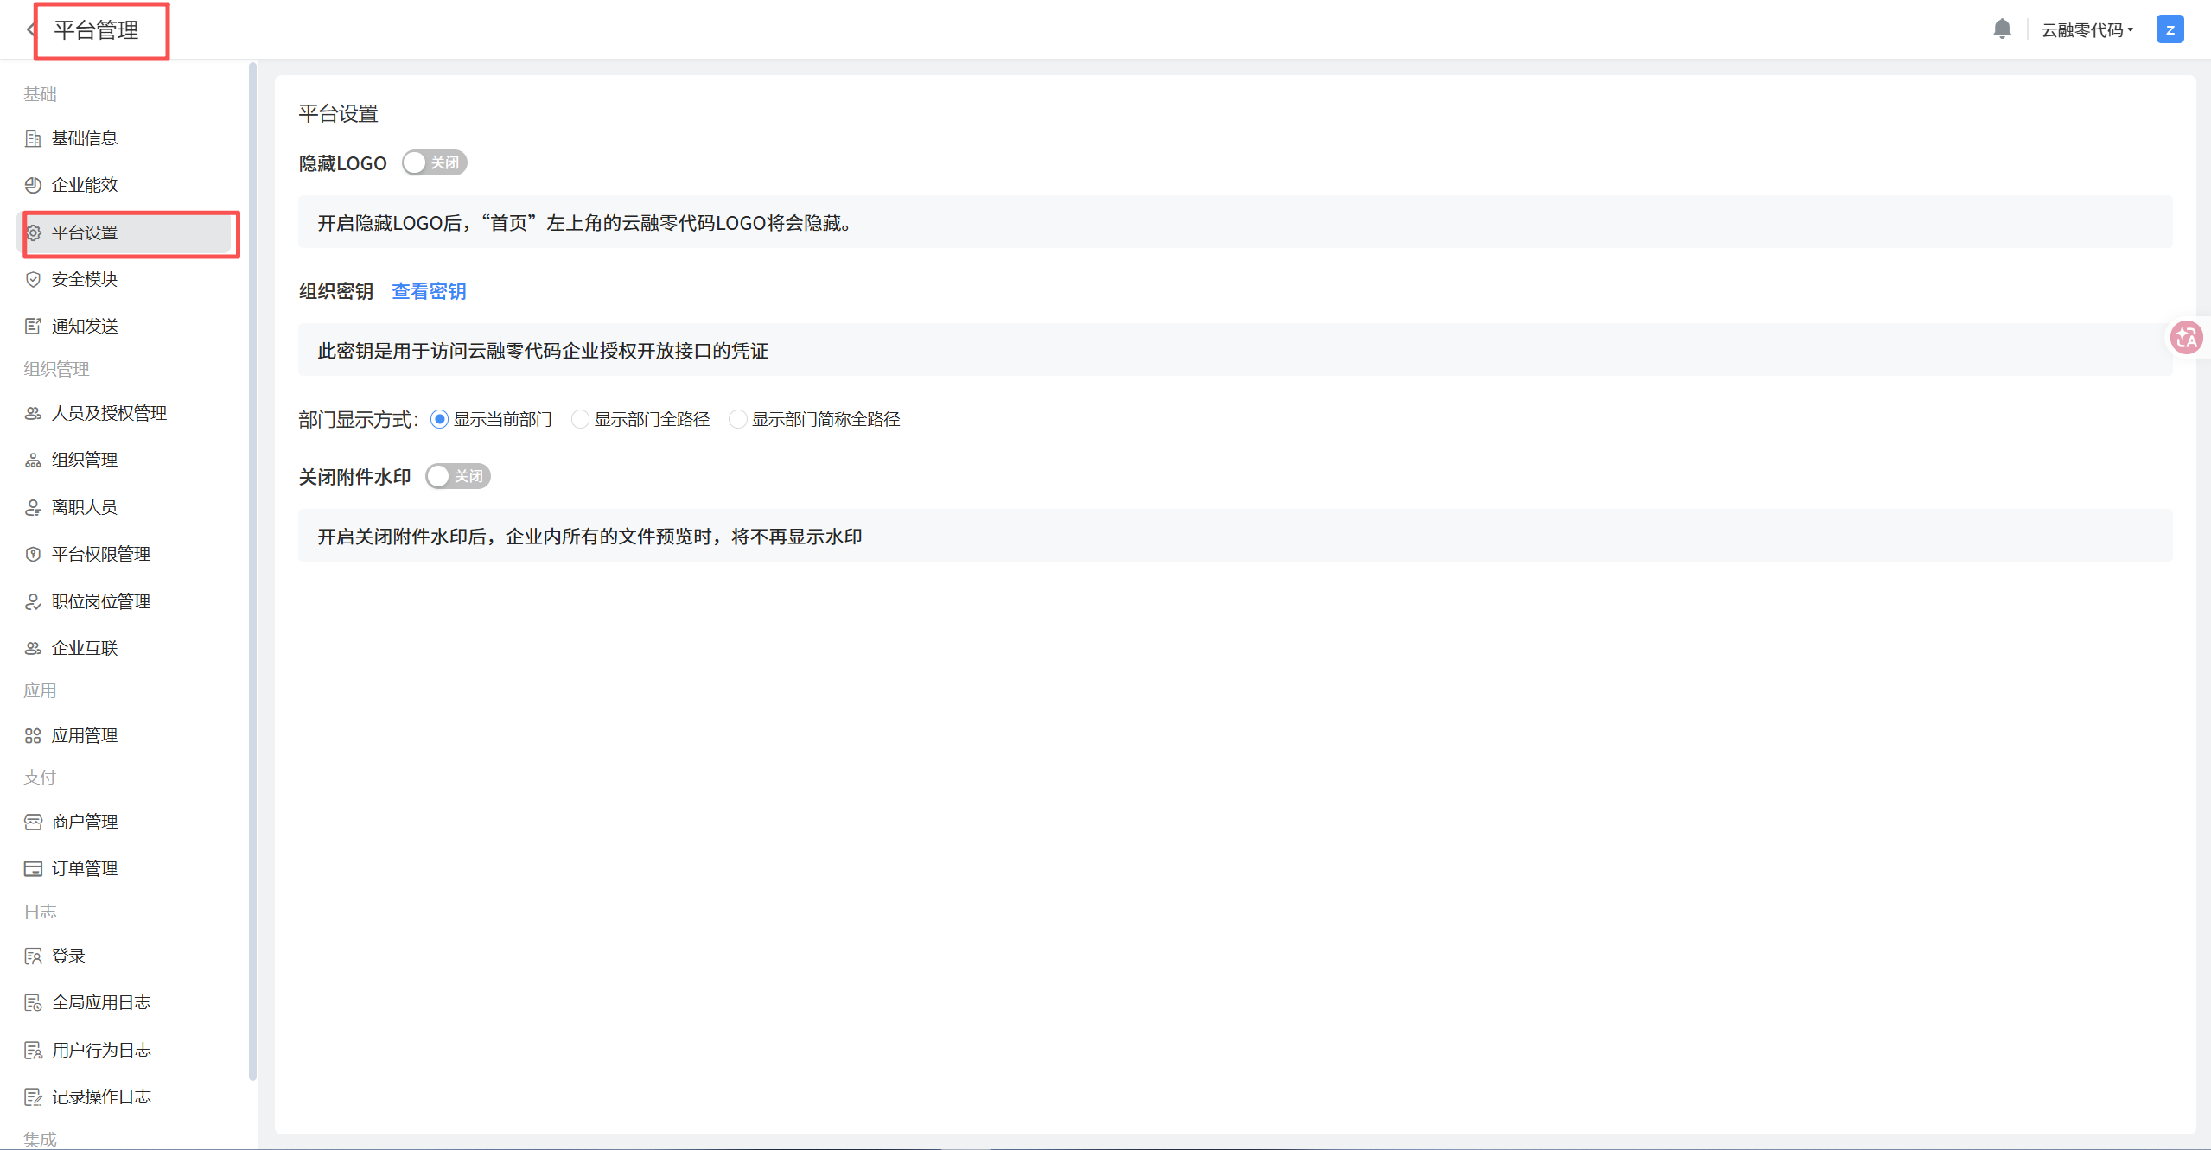This screenshot has height=1150, width=2211.
Task: Select the 显示部门全路径 radio option
Action: point(580,419)
